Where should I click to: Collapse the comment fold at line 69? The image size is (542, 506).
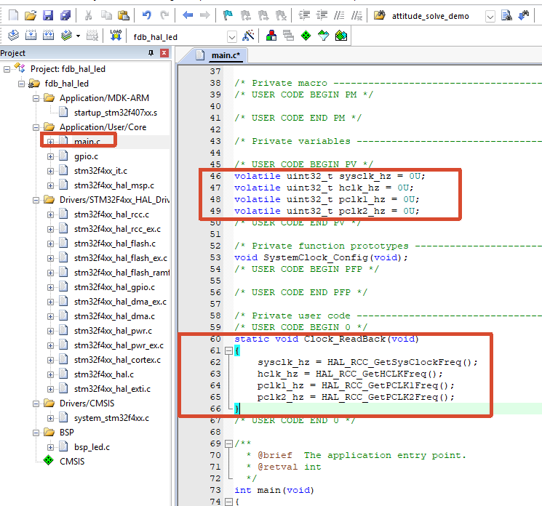[x=228, y=443]
